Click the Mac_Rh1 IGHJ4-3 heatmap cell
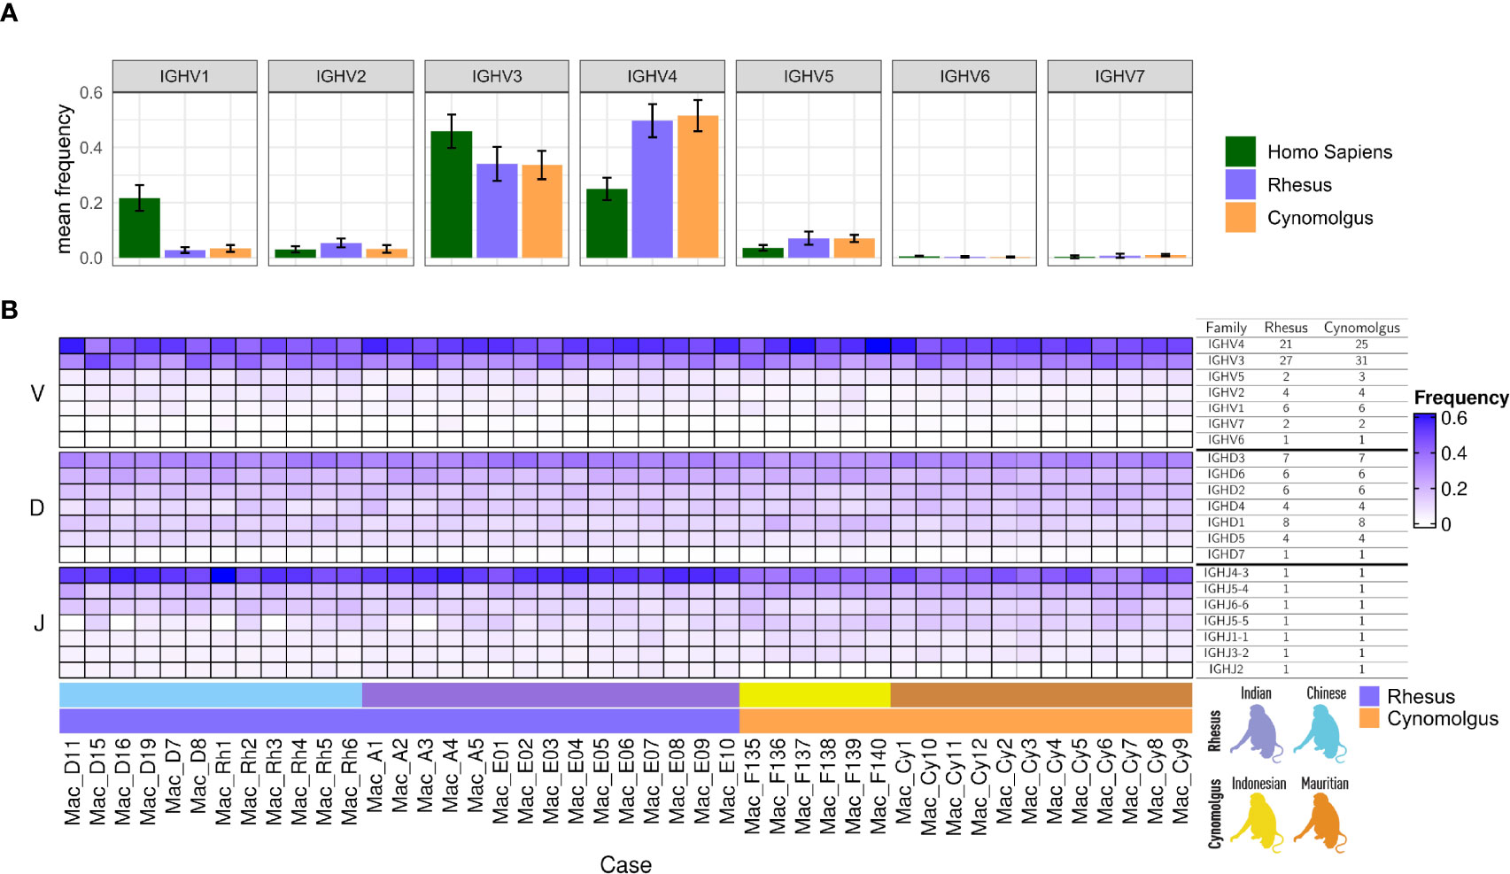 (223, 575)
